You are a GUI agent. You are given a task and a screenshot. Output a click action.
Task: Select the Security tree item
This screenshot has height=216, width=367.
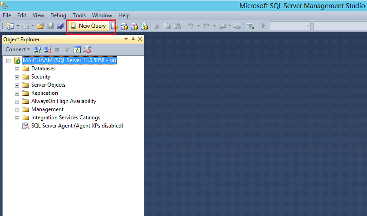[41, 77]
